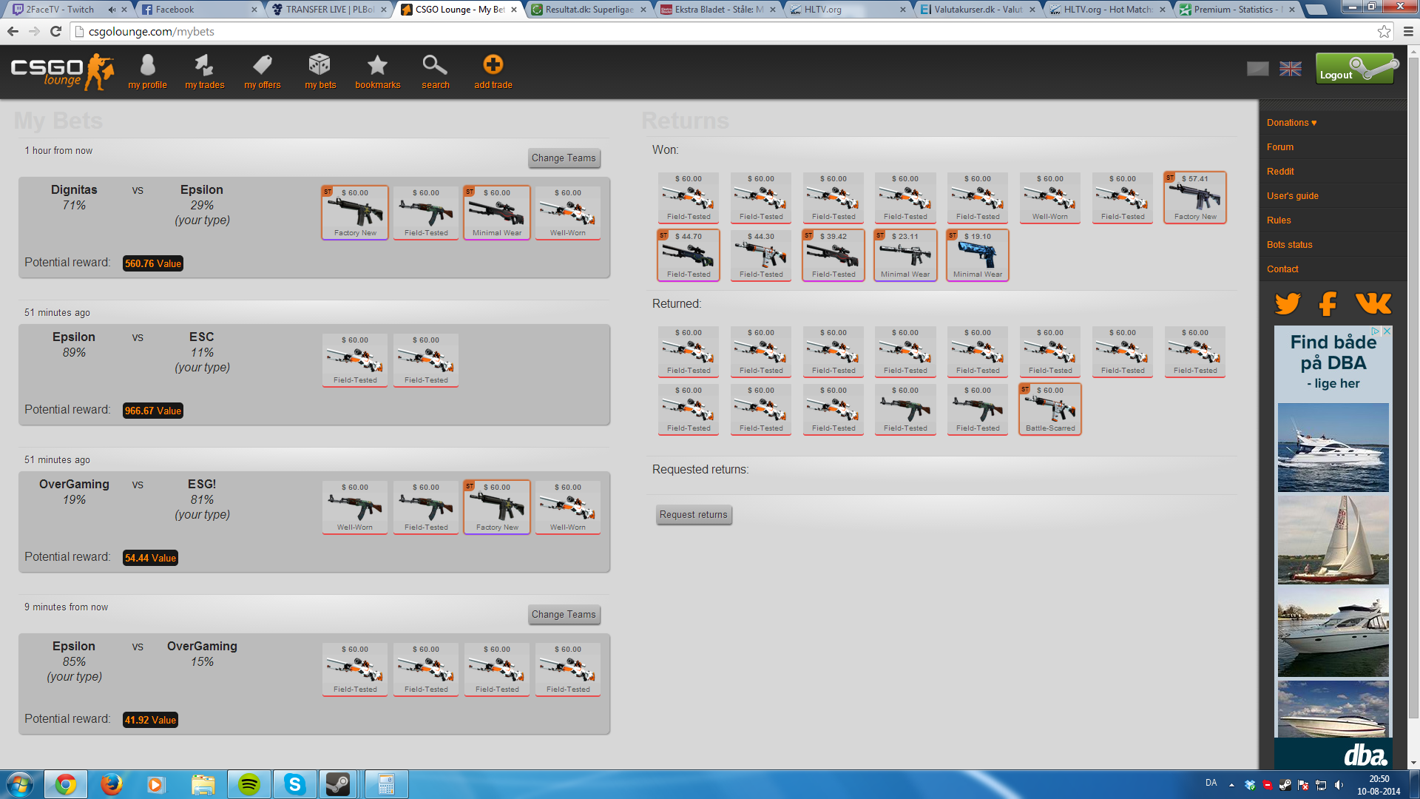1420x799 pixels.
Task: Open the Facebook social icon
Action: coord(1328,303)
